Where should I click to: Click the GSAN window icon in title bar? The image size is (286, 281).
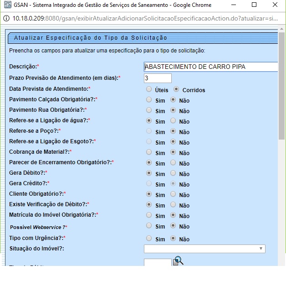pos(6,5)
